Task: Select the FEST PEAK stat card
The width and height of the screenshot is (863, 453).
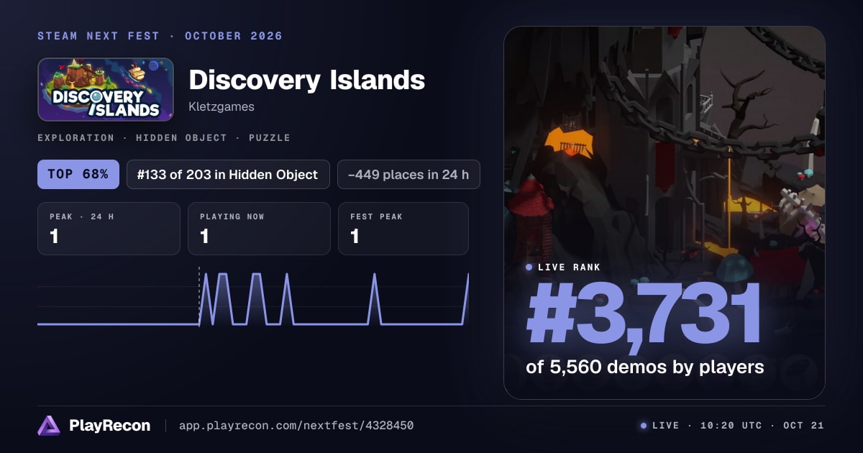Action: [x=403, y=229]
